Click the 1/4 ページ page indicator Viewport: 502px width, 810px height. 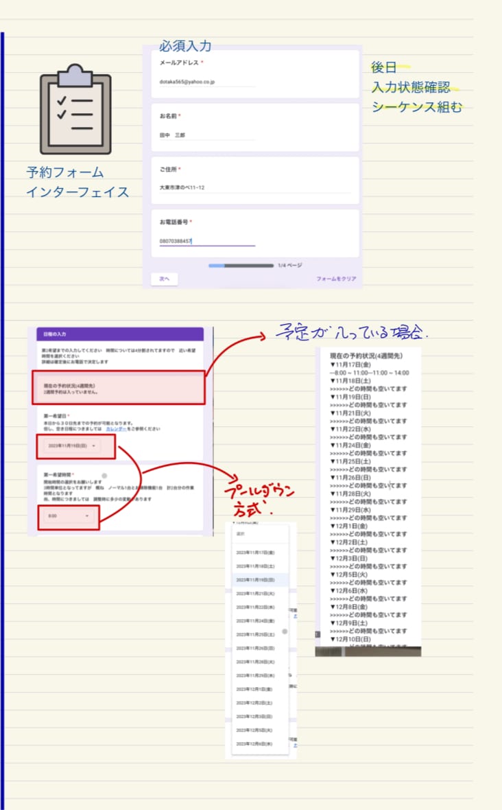tap(290, 266)
